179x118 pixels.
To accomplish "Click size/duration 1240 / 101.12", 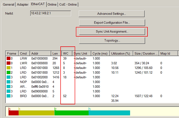I will [x=143, y=73].
